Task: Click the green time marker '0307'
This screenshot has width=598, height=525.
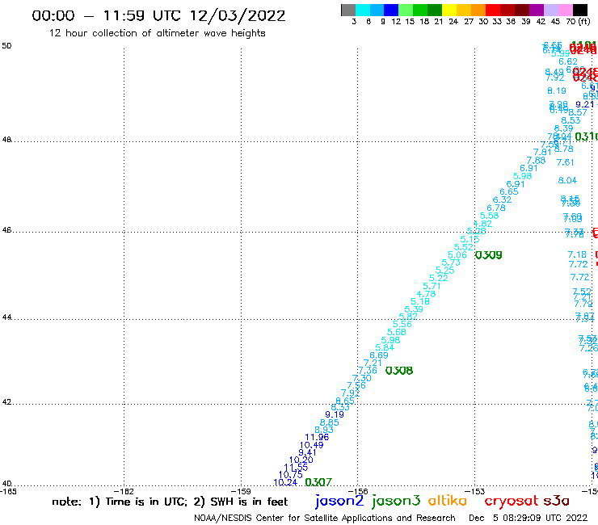Action: [318, 482]
